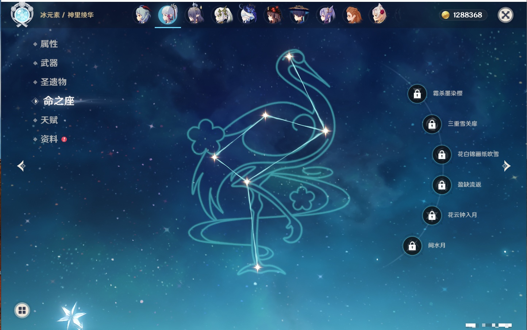Go to next character with right arrow
This screenshot has width=527, height=330.
[506, 166]
